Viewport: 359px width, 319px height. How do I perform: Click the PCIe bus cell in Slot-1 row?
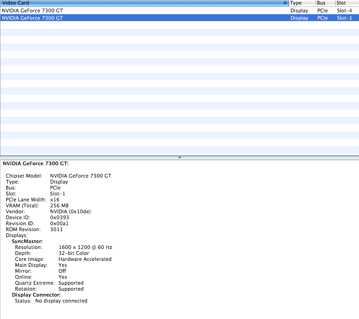pyautogui.click(x=322, y=18)
